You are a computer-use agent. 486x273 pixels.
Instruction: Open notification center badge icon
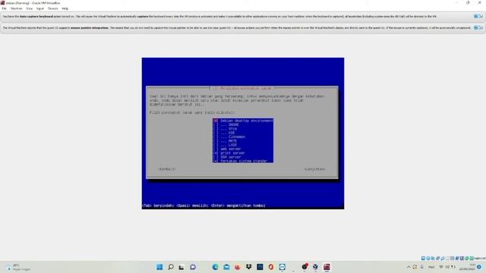point(479,267)
